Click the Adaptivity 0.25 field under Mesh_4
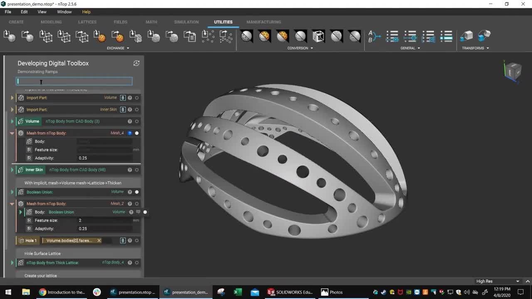The height and width of the screenshot is (299, 532). (x=105, y=158)
